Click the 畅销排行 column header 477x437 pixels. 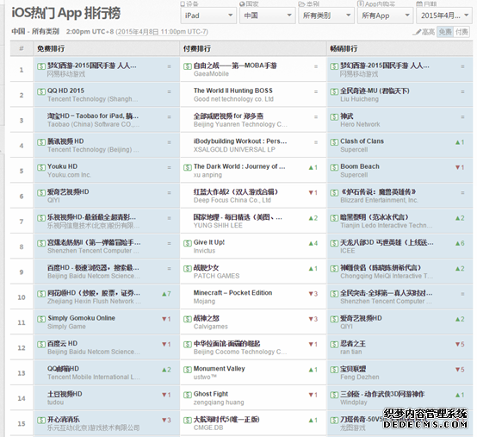[x=344, y=49]
